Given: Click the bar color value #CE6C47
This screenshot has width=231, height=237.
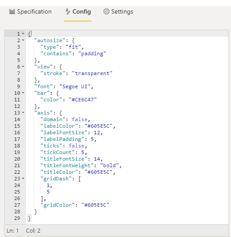Looking at the screenshot, I should tap(83, 100).
